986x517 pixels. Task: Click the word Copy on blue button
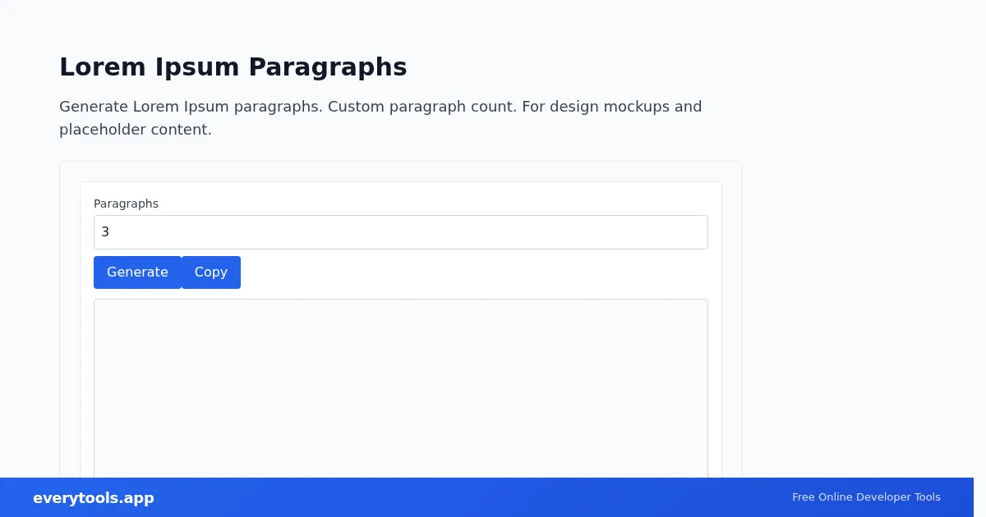coord(211,272)
